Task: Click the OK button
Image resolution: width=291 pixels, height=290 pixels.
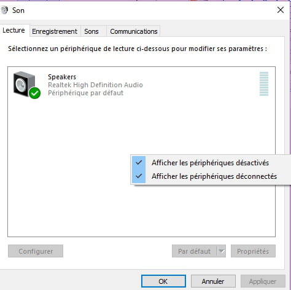Action: [163, 281]
